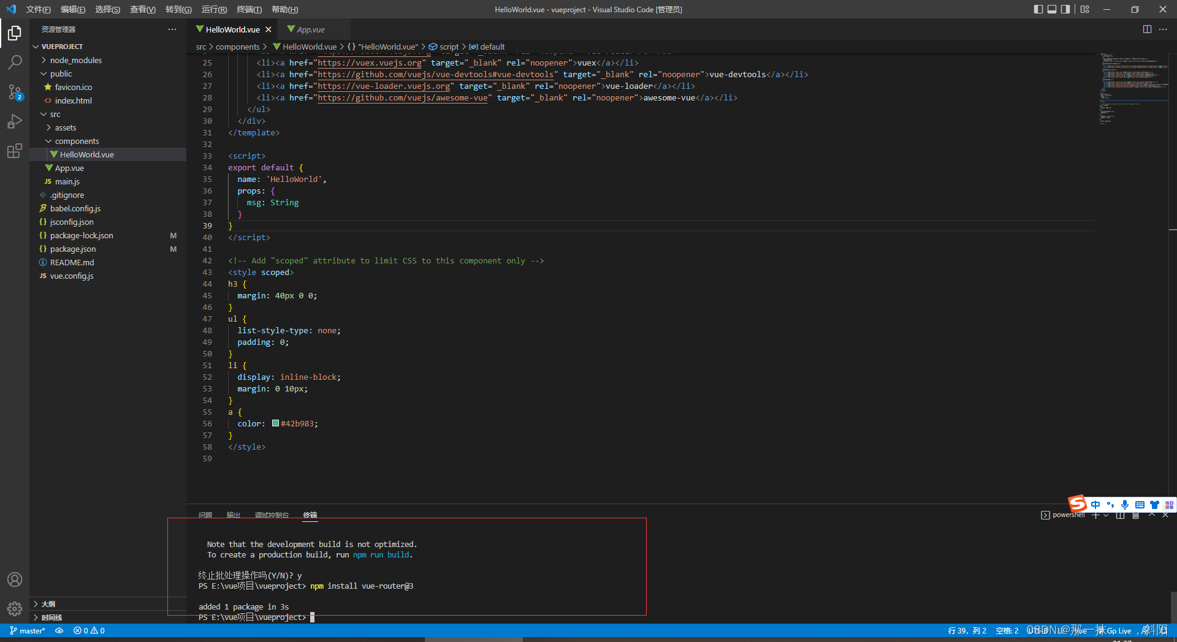Open the Accounts menu in the activity bar
Screen dimensions: 1177x642
click(x=15, y=580)
